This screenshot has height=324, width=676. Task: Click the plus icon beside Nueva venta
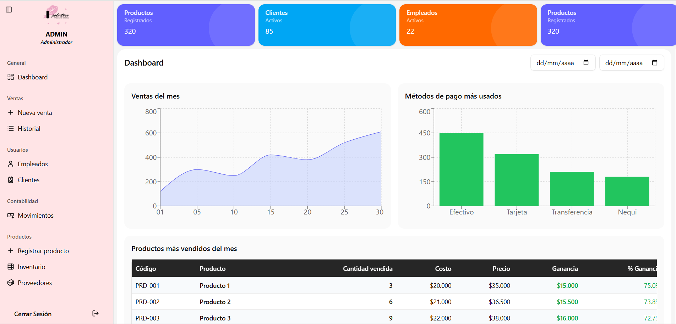pyautogui.click(x=11, y=112)
